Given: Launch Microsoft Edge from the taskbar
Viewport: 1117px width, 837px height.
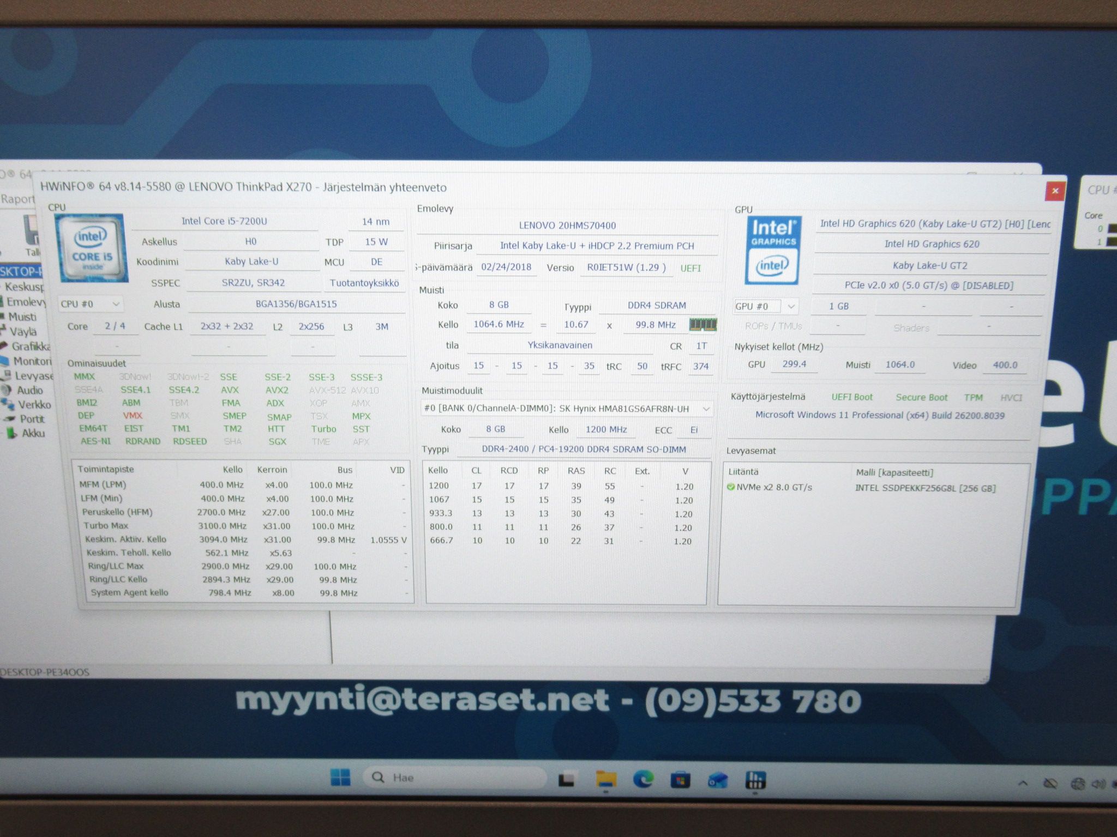Looking at the screenshot, I should point(643,779).
